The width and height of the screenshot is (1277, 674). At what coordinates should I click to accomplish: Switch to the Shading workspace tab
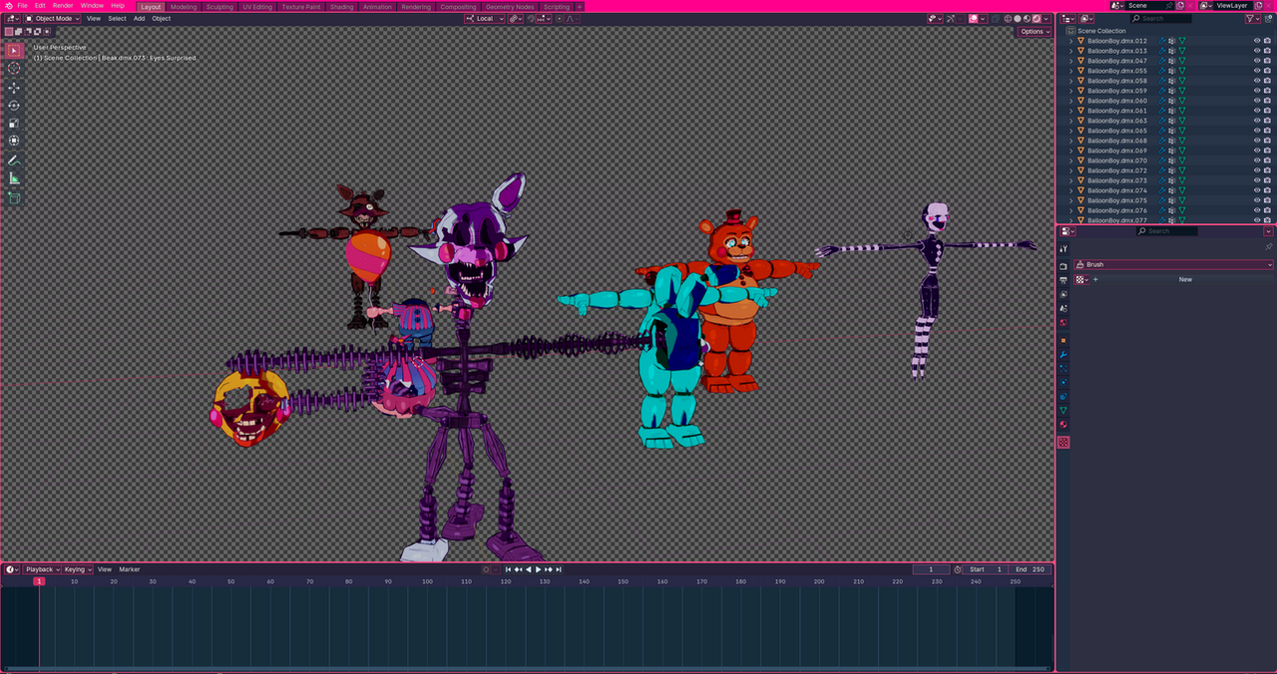(x=341, y=7)
